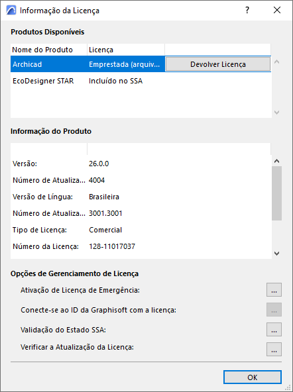The width and height of the screenshot is (293, 392).
Task: Click the dialog resize grip corner
Action: 288,387
